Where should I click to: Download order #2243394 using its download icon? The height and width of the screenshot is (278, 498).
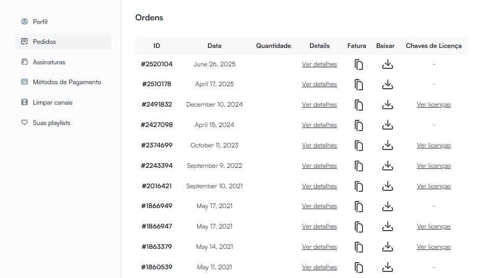coord(387,166)
